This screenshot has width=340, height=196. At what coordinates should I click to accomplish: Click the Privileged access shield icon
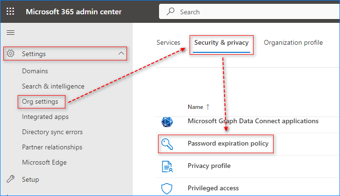(x=167, y=189)
